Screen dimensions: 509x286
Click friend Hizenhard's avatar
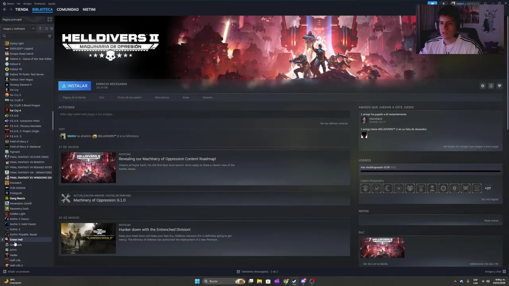tap(364, 120)
